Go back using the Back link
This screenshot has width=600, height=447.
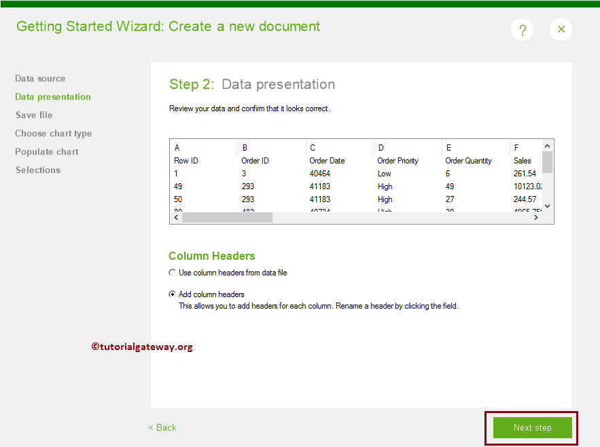pyautogui.click(x=162, y=427)
